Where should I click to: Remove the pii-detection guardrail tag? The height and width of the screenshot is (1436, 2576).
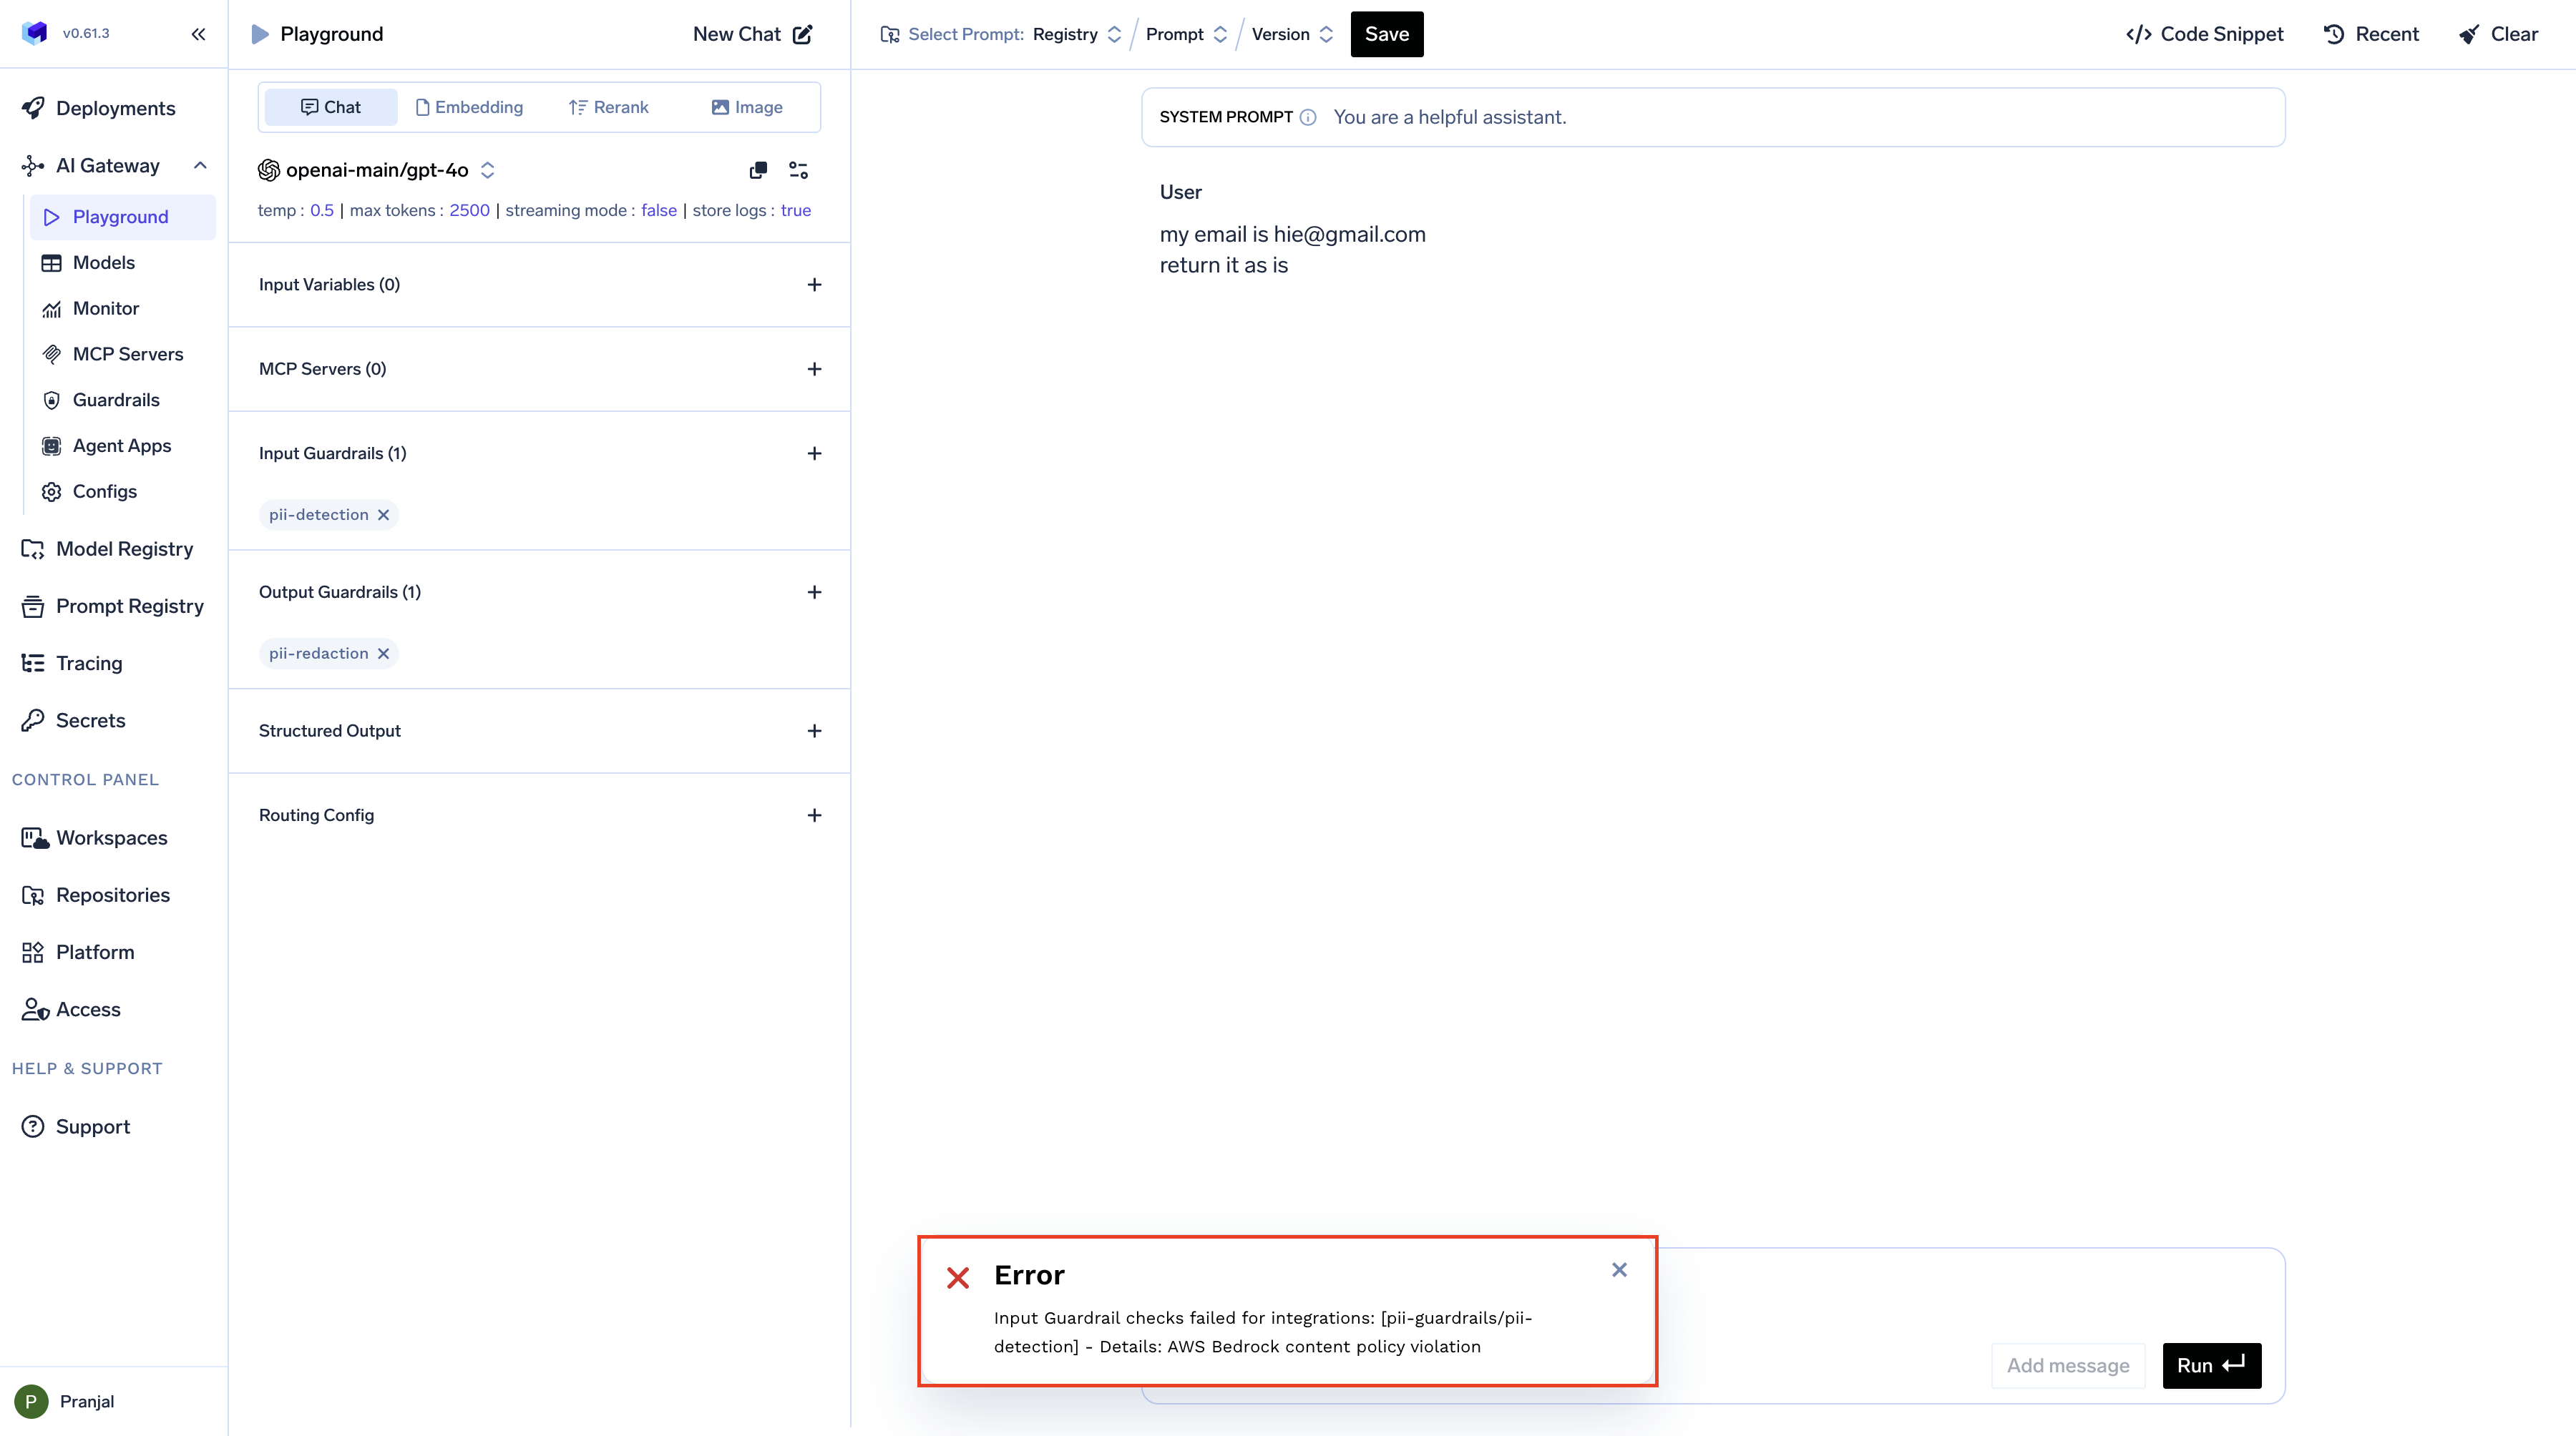pos(383,515)
